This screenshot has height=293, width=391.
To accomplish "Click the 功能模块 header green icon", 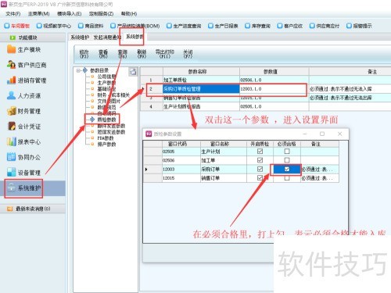I will pyautogui.click(x=13, y=38).
